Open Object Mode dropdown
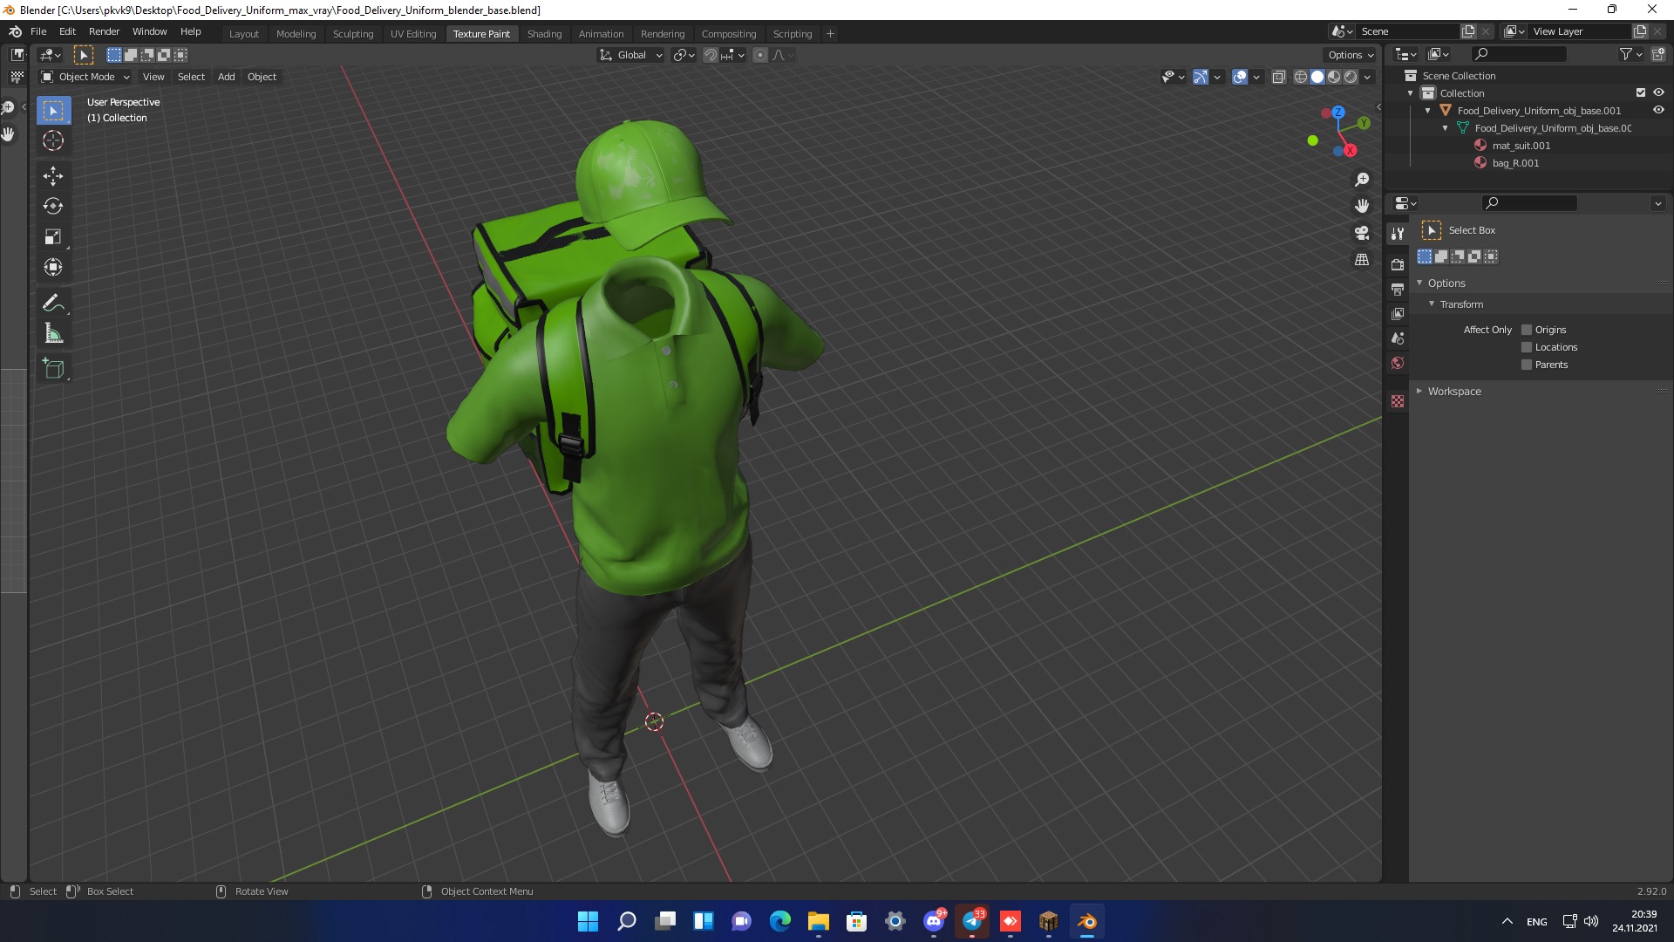This screenshot has width=1674, height=942. [85, 77]
